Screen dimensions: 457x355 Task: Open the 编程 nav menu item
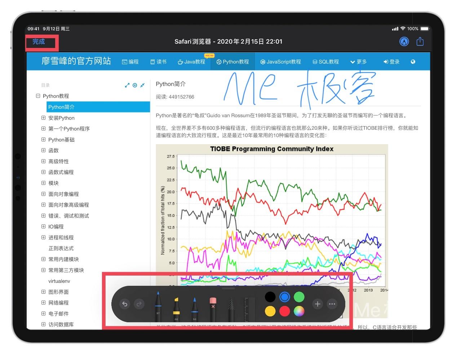[x=130, y=62]
